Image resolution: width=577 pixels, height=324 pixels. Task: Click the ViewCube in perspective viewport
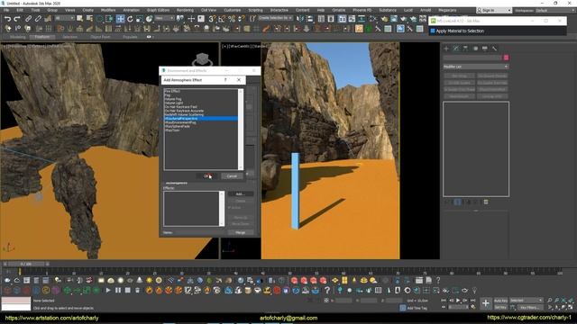click(202, 58)
